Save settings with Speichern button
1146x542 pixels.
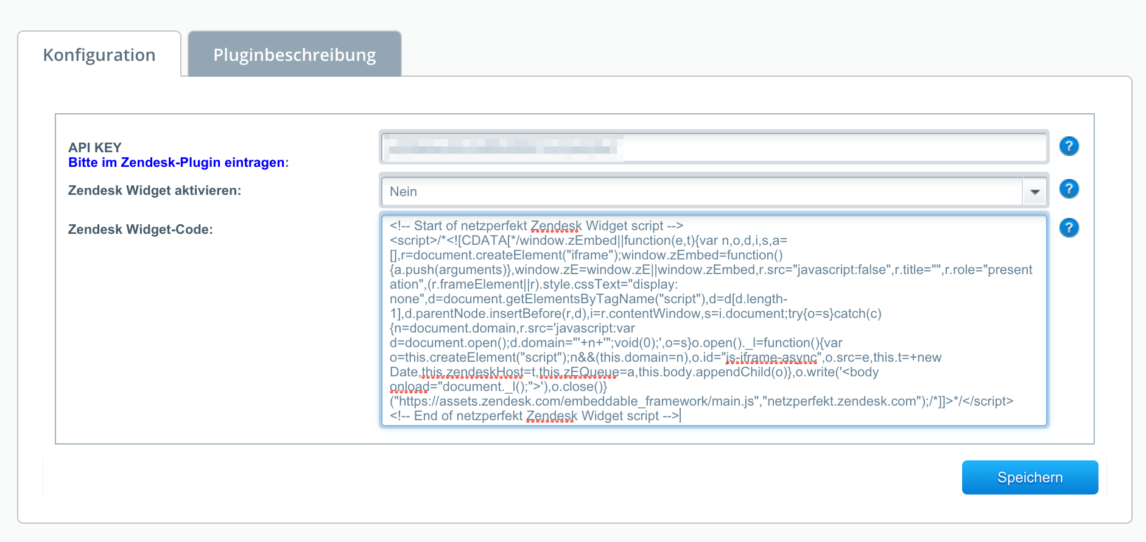(x=1030, y=477)
